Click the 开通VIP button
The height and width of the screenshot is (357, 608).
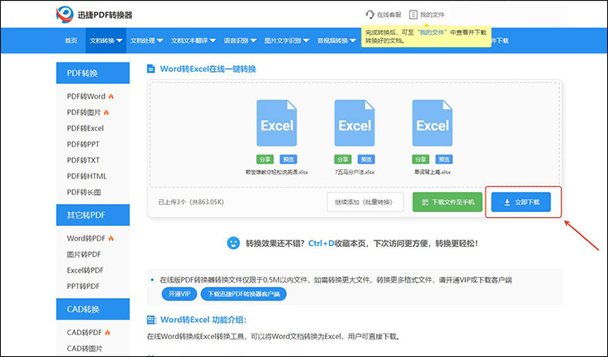point(179,294)
